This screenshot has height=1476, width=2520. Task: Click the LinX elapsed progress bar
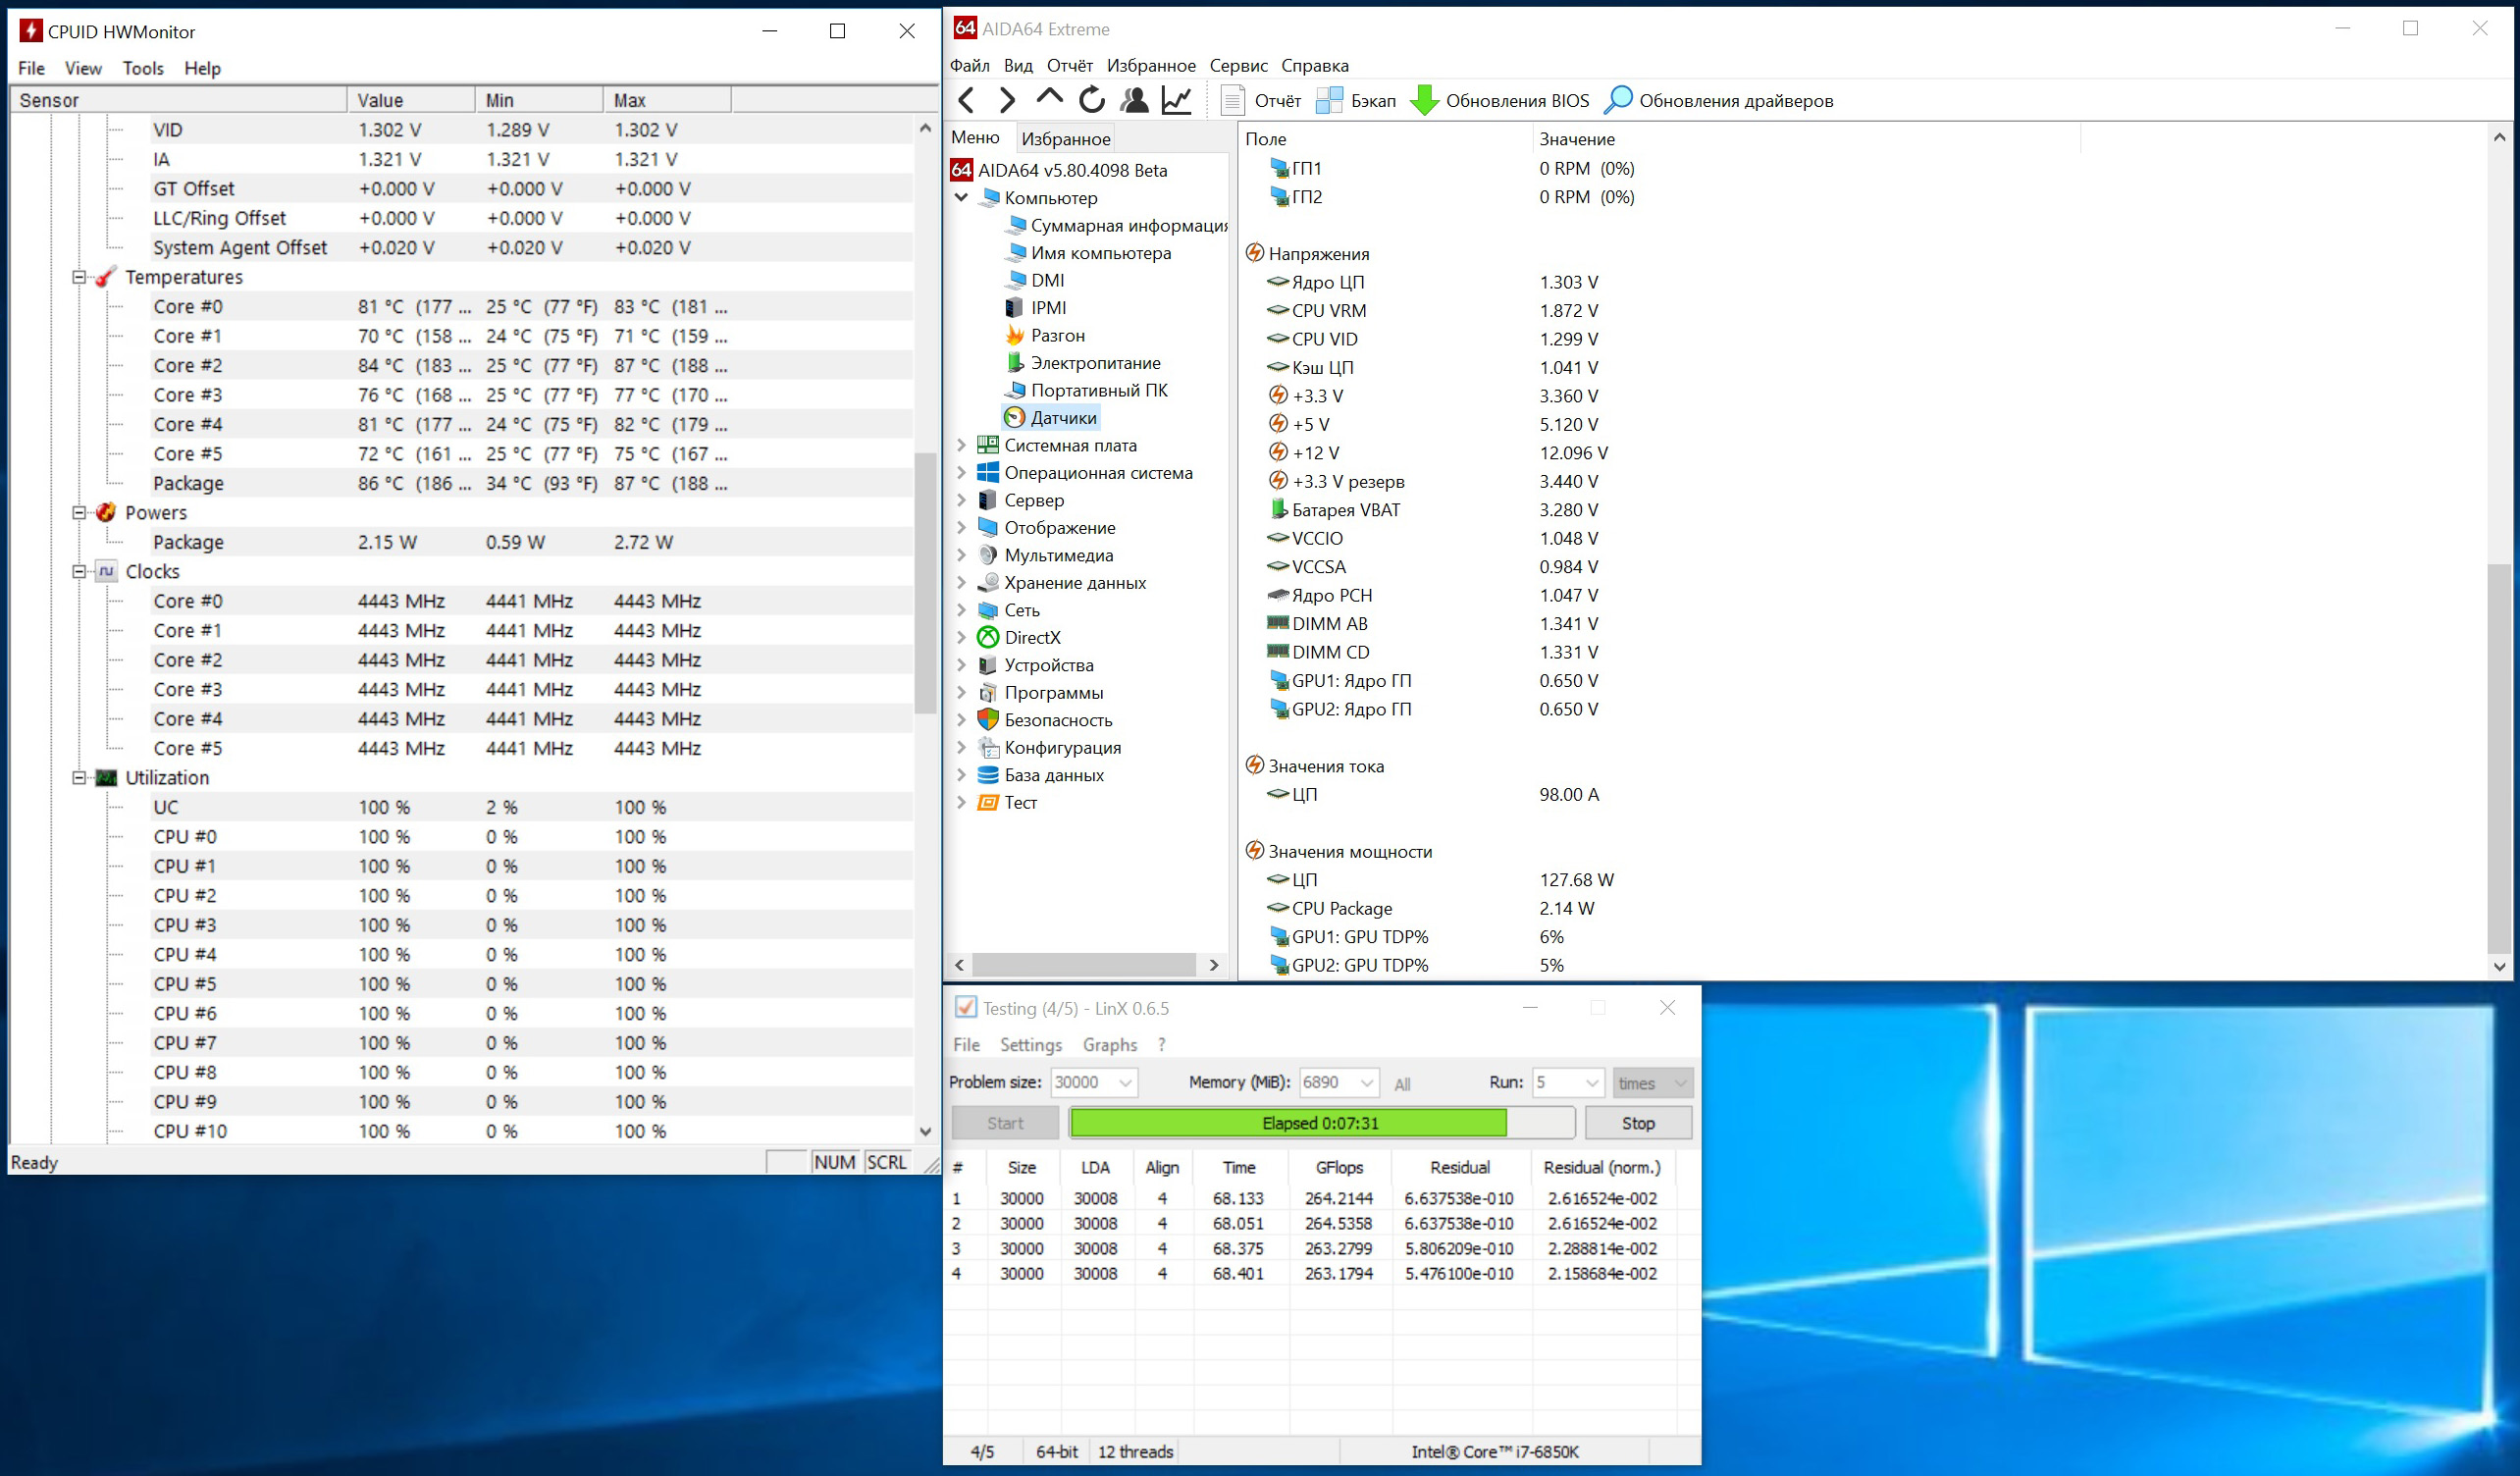coord(1320,1123)
